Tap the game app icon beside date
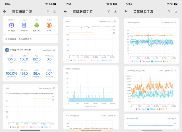The image size is (182, 132). tap(7, 50)
